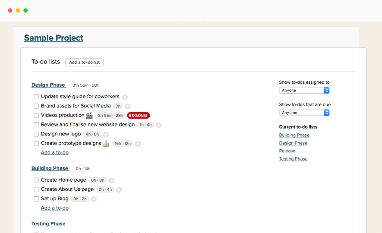Click the Create prototype designs to-do title
382x233 pixels.
pos(71,143)
